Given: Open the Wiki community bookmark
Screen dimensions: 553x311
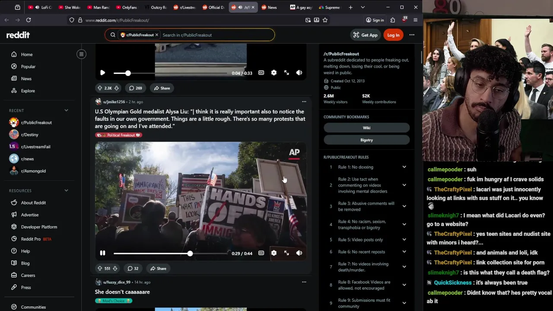Looking at the screenshot, I should (x=366, y=128).
